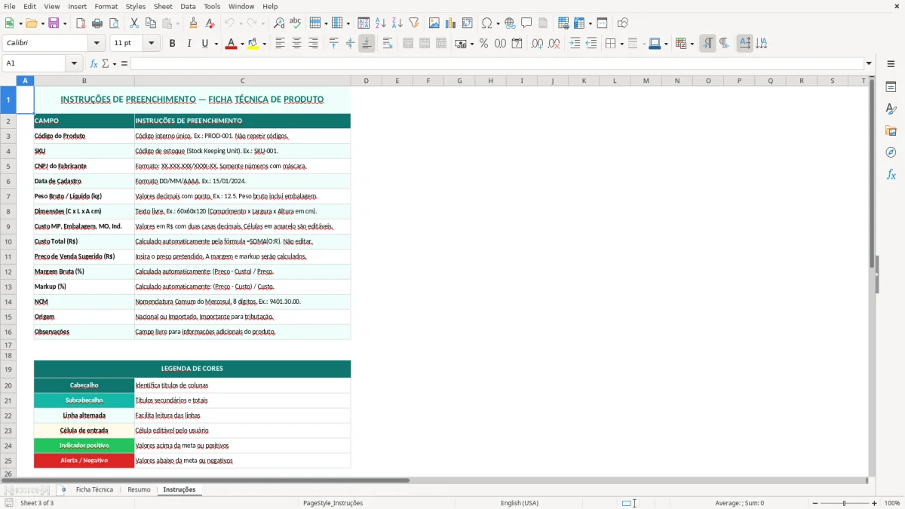Open the Special Character omega icon
This screenshot has height=509, width=905.
pyautogui.click(x=486, y=23)
